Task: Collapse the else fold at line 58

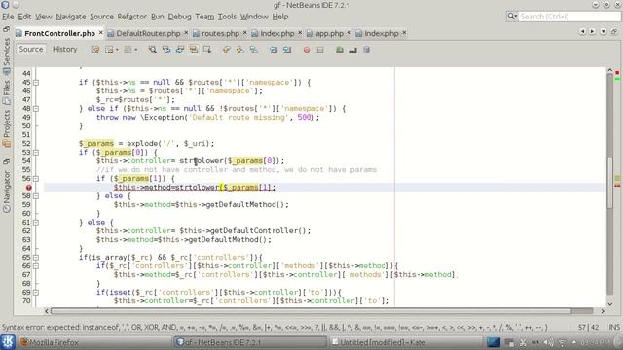Action: point(36,195)
